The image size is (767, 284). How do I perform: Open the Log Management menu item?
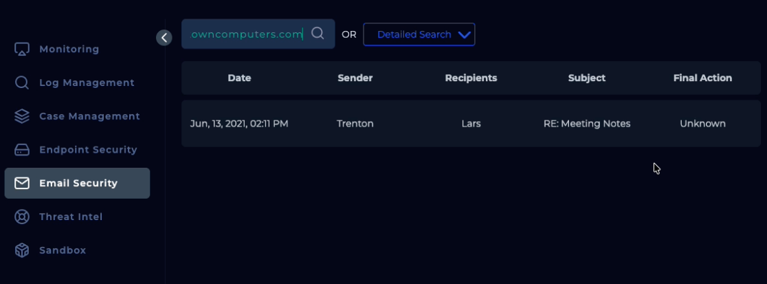point(87,83)
